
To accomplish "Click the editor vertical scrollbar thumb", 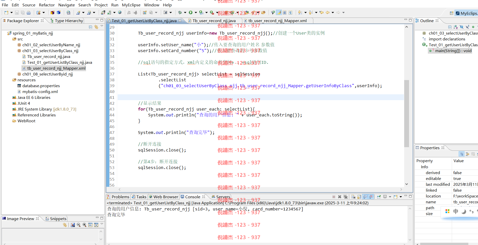I will coord(406,114).
